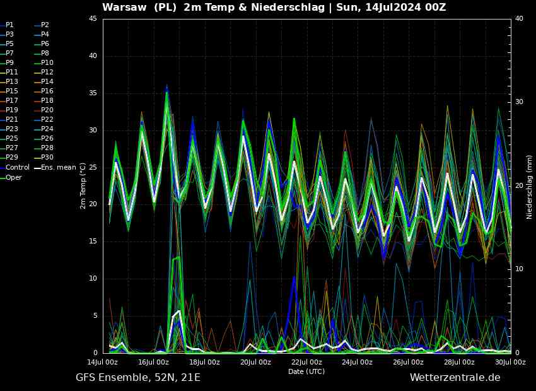The width and height of the screenshot is (536, 391).
Task: Select the "2m Temp (°C)" axis title
Action: pyautogui.click(x=83, y=186)
